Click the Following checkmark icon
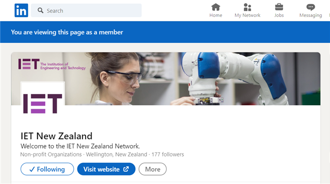330x184 pixels. 32,169
